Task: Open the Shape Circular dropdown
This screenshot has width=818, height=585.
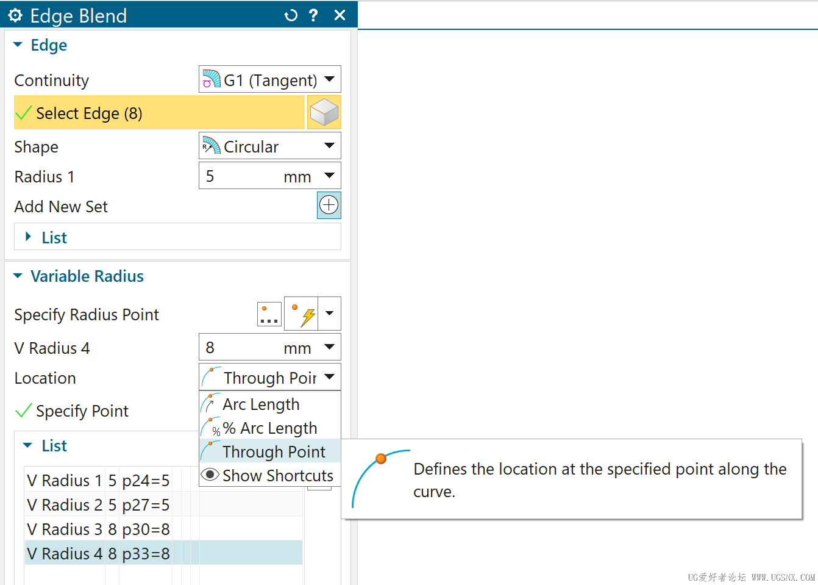Action: (270, 146)
